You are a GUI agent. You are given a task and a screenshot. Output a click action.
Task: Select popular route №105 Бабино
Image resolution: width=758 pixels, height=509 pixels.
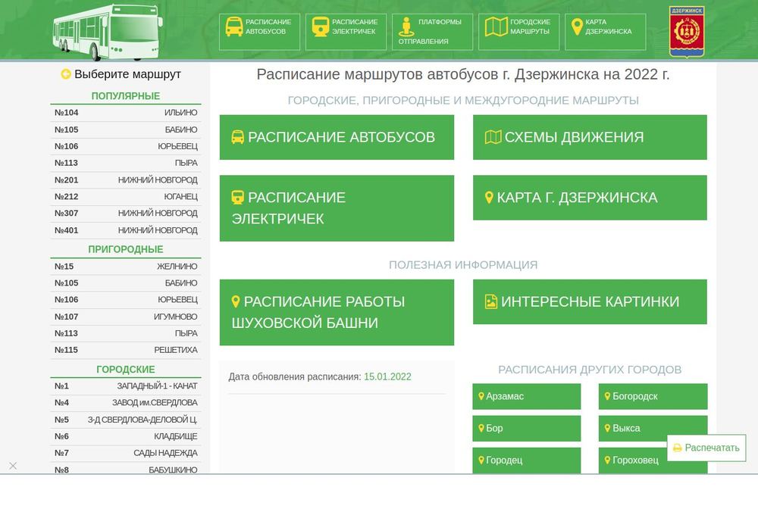126,130
